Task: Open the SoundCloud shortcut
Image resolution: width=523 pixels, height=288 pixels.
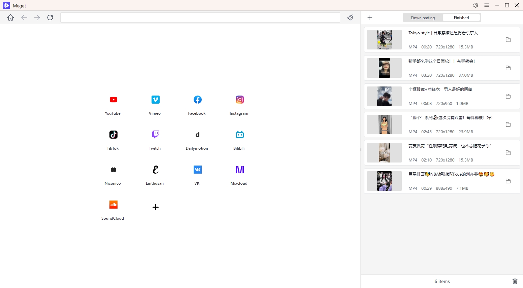Action: 113,205
